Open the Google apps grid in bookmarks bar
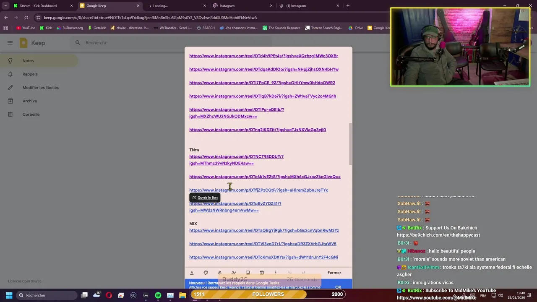Image resolution: width=537 pixels, height=302 pixels. click(5, 28)
